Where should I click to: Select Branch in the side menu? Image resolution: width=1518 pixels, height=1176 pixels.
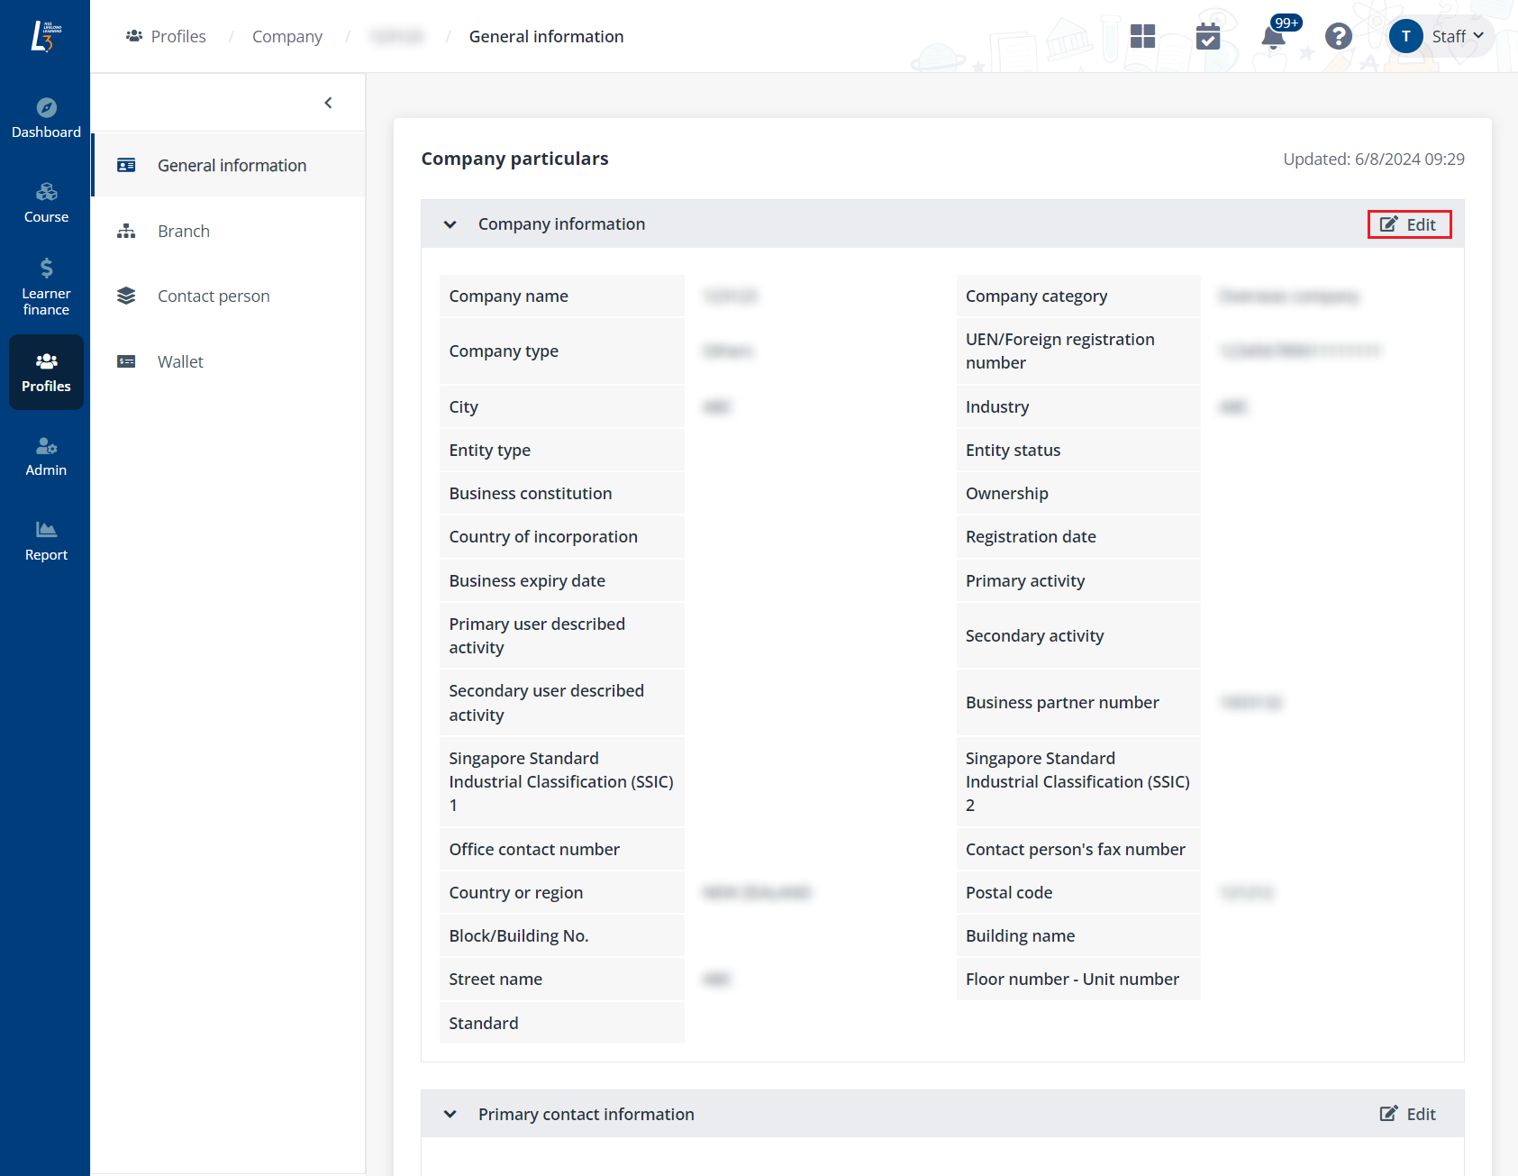tap(184, 232)
